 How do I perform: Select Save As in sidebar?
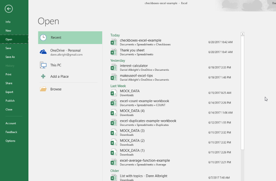point(10,57)
